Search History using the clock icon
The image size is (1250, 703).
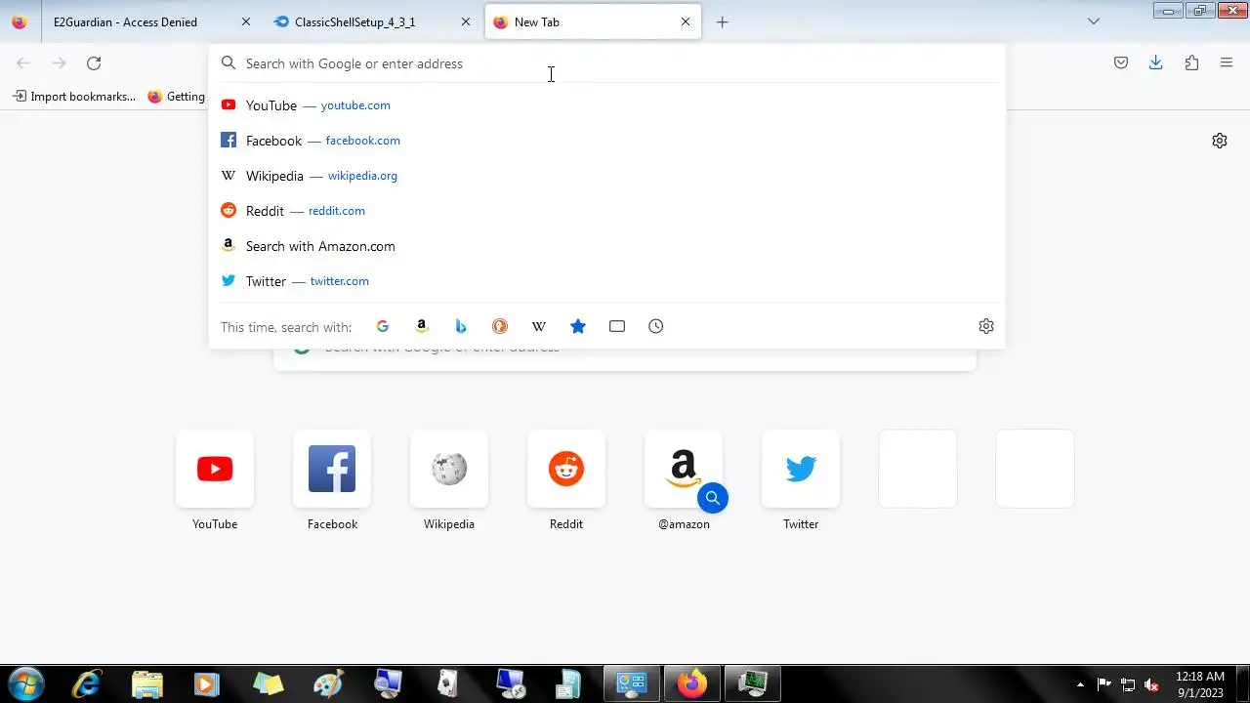click(x=656, y=326)
